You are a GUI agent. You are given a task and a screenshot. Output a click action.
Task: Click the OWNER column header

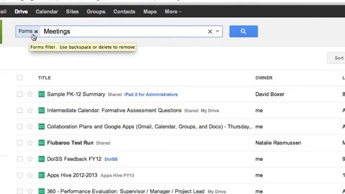[x=264, y=78]
